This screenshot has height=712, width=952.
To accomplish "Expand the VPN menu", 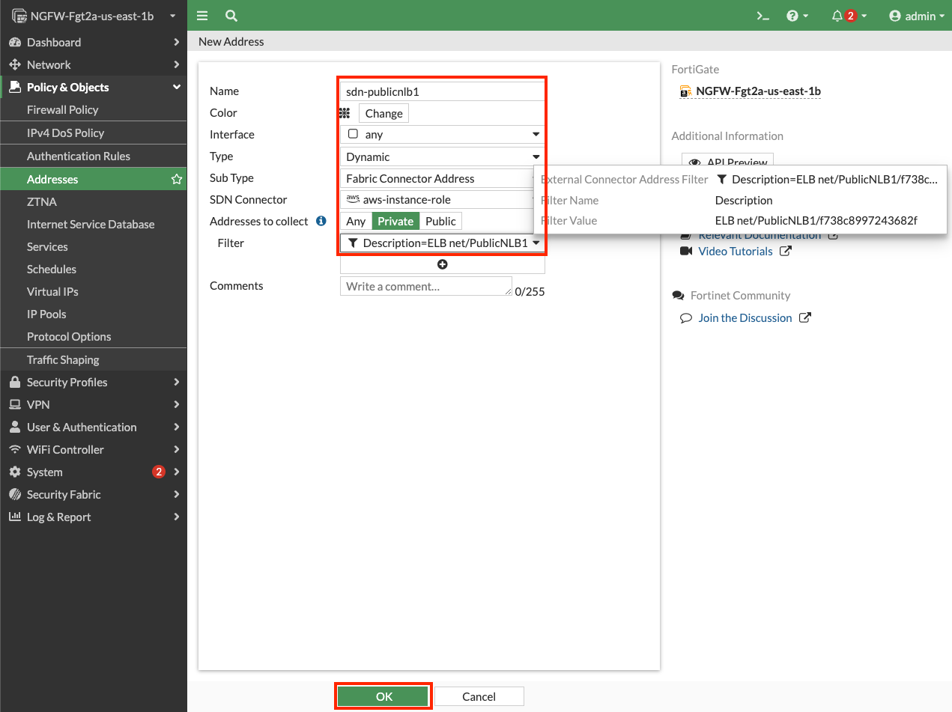I will 94,404.
